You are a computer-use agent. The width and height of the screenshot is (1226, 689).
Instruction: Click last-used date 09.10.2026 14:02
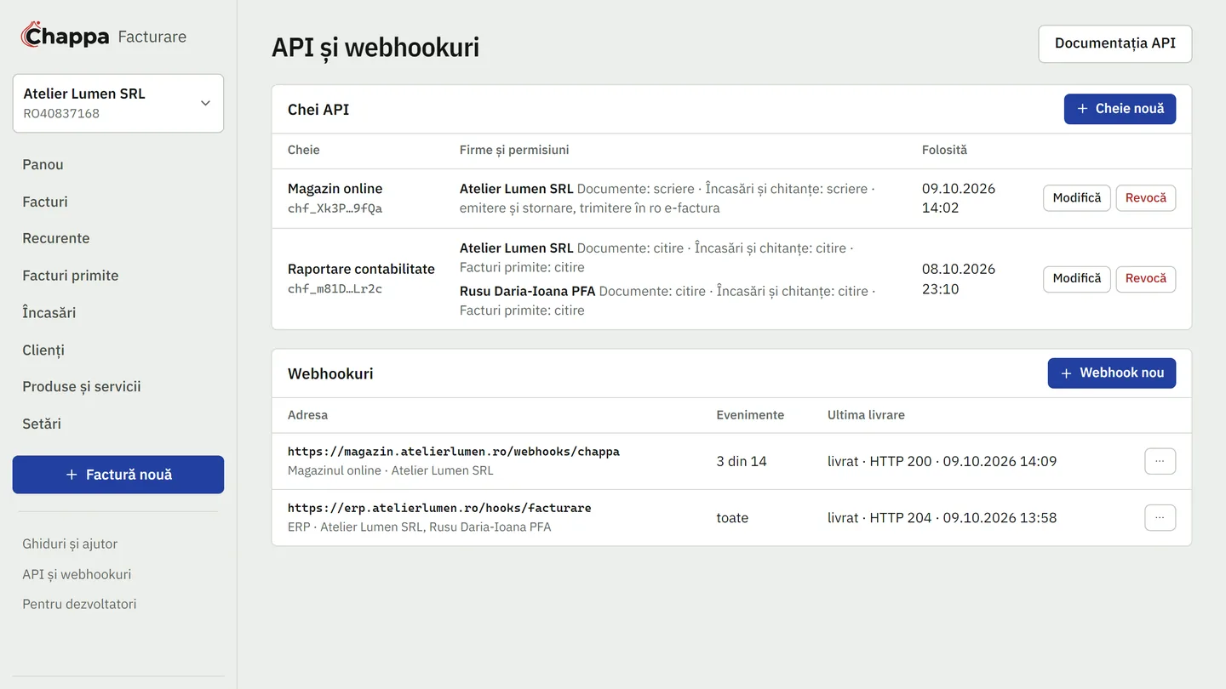tap(959, 198)
